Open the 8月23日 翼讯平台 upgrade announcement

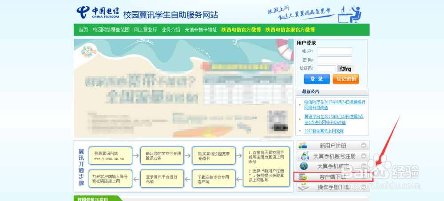[334, 119]
